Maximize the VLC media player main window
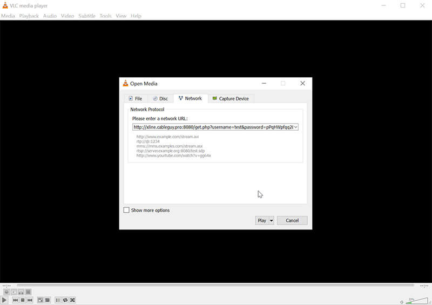The image size is (432, 305). coord(403,5)
